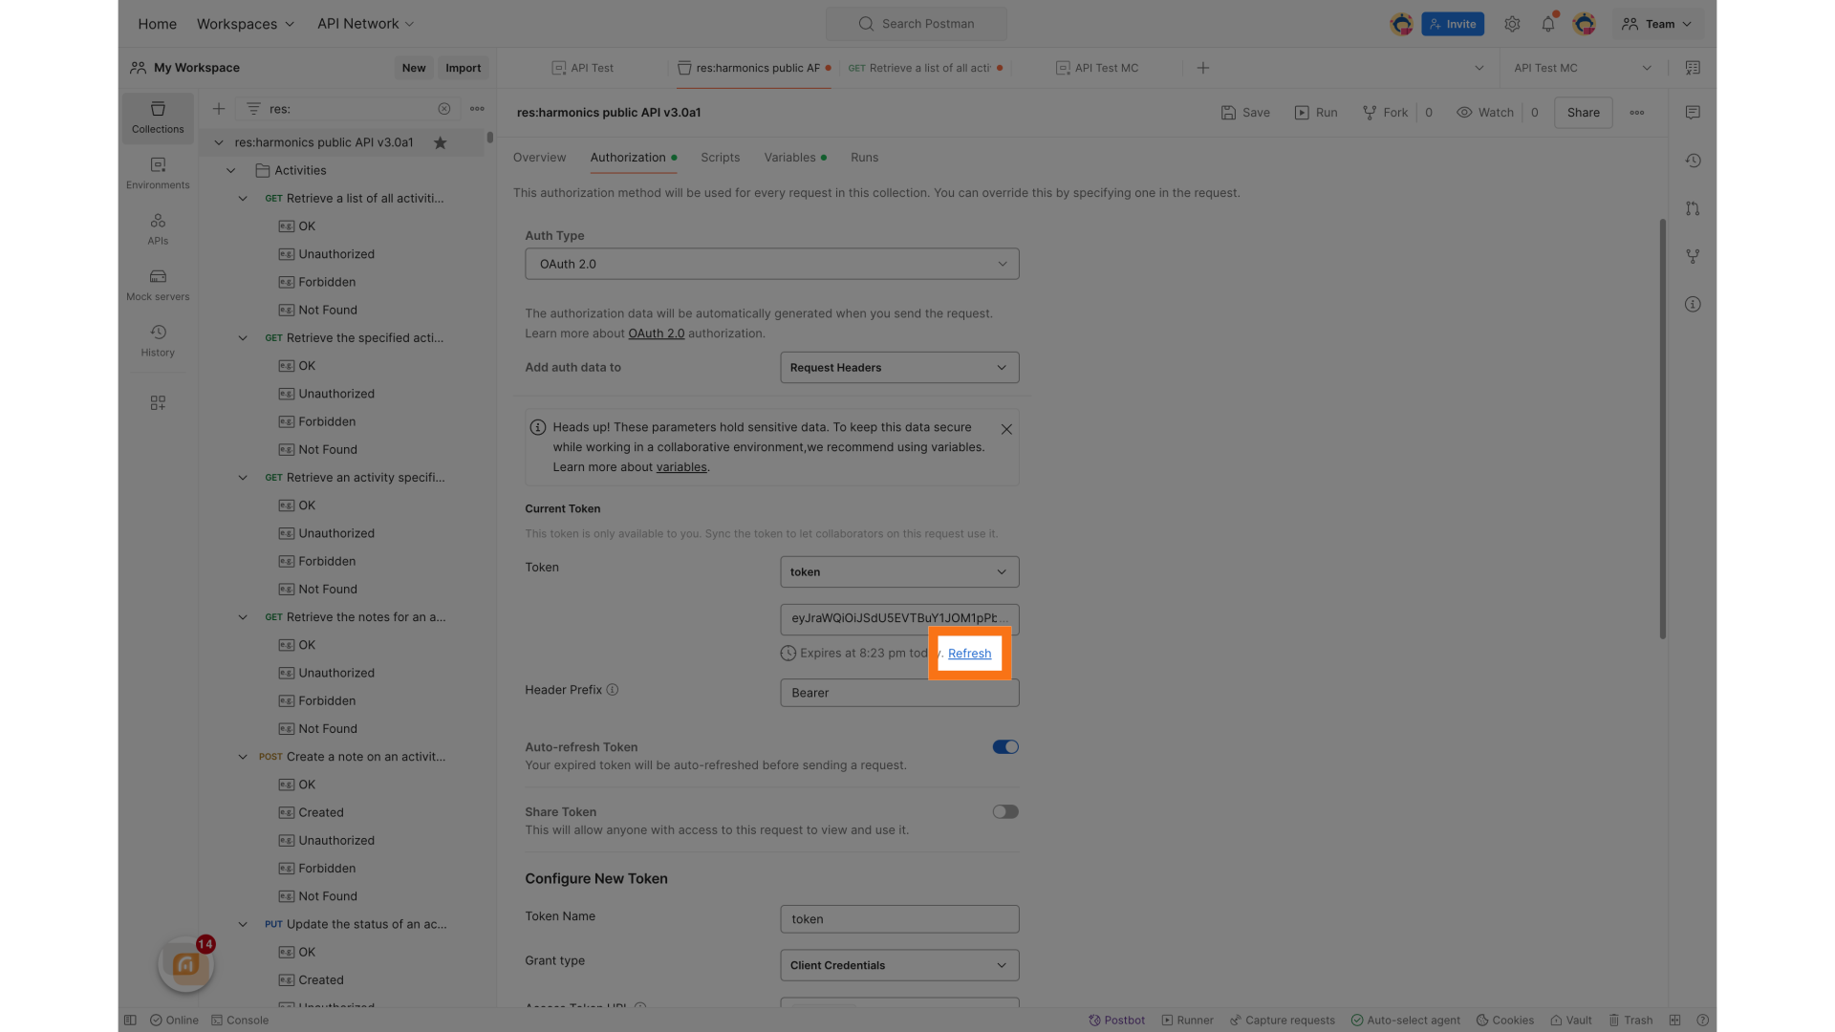This screenshot has height=1032, width=1835.
Task: Click the plus icon to create a collection
Action: [x=219, y=109]
